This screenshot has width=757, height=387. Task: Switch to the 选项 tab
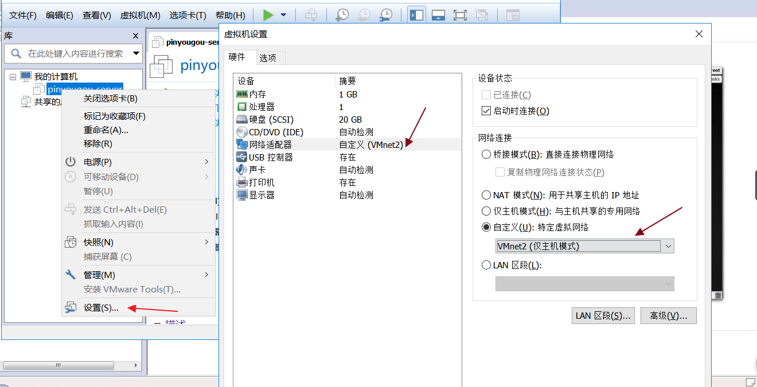coord(268,58)
